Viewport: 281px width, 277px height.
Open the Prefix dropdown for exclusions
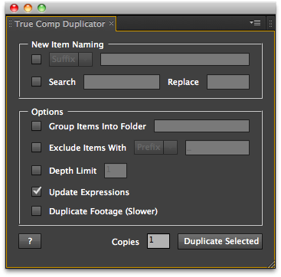pyautogui.click(x=155, y=148)
